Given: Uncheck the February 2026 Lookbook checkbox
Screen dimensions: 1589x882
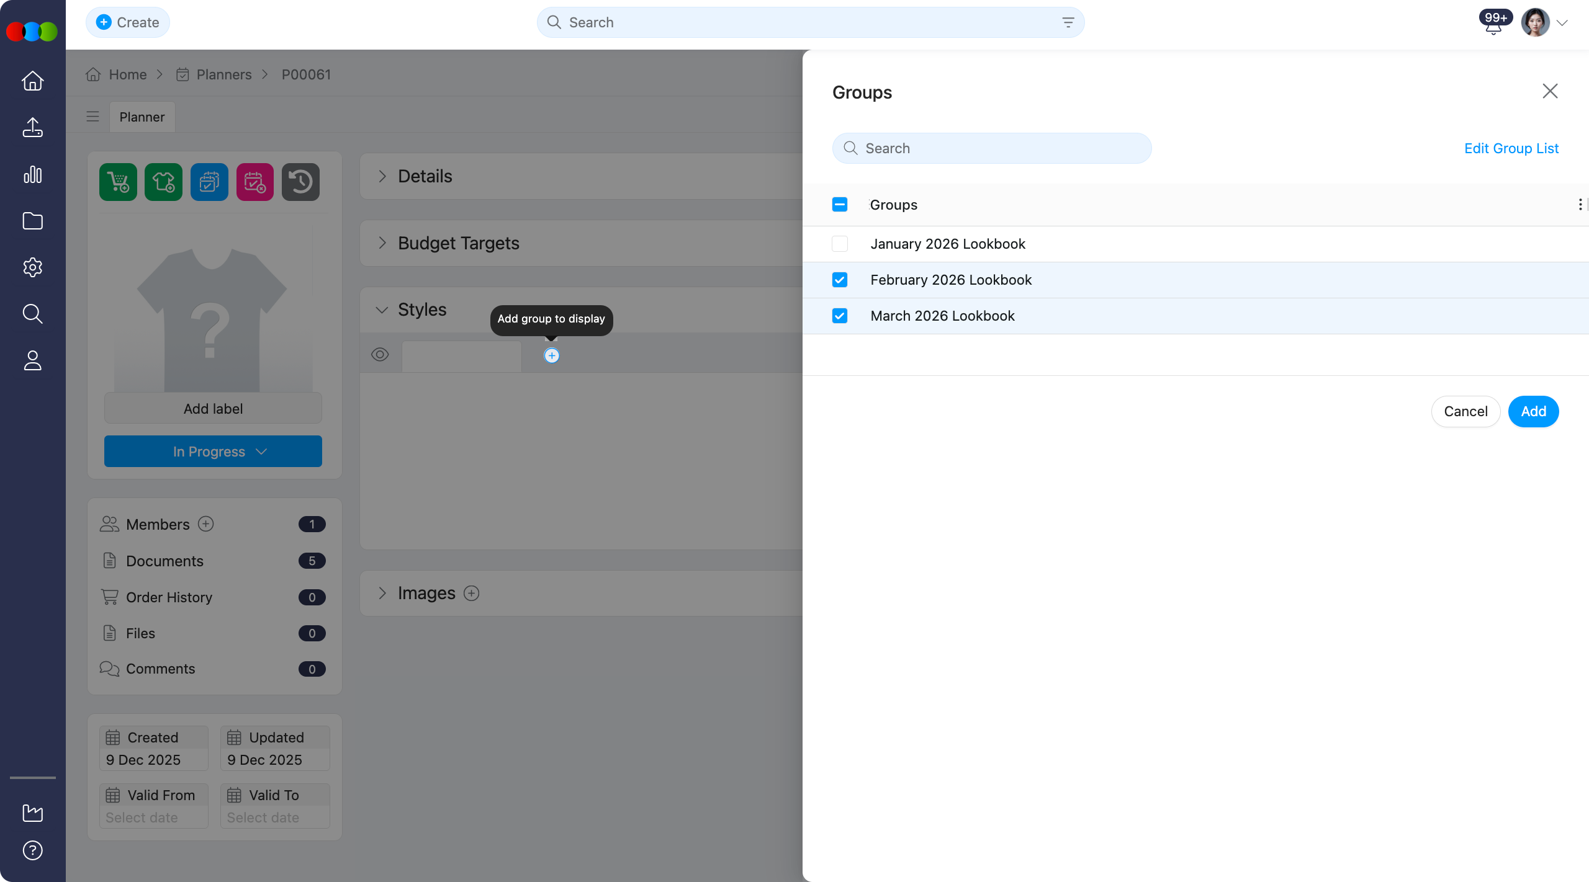Looking at the screenshot, I should [839, 280].
